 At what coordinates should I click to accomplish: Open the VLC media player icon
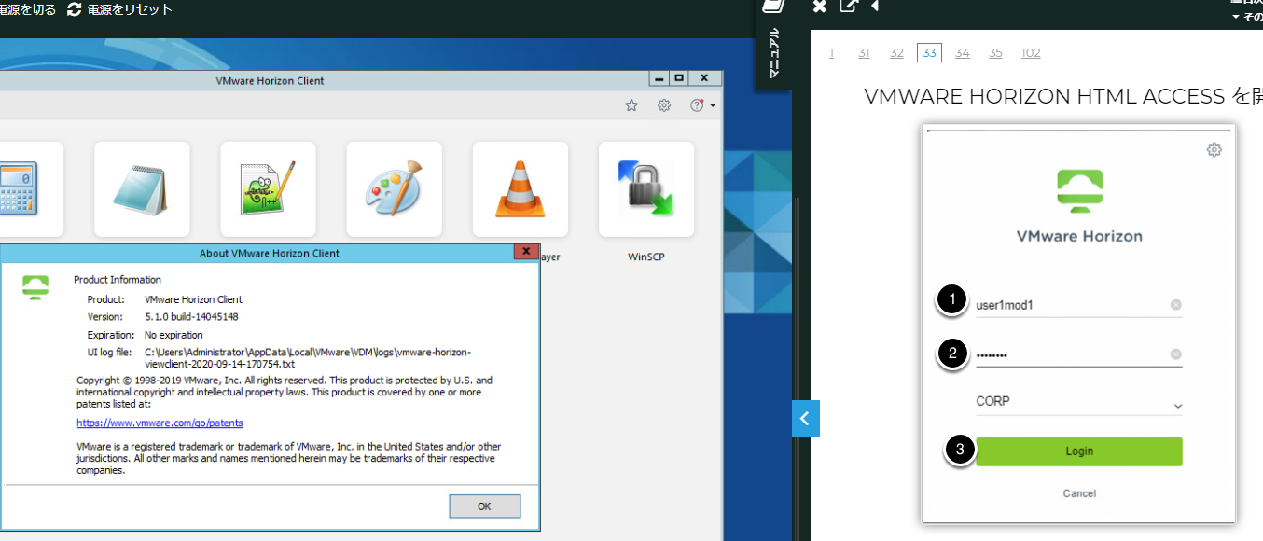(520, 189)
